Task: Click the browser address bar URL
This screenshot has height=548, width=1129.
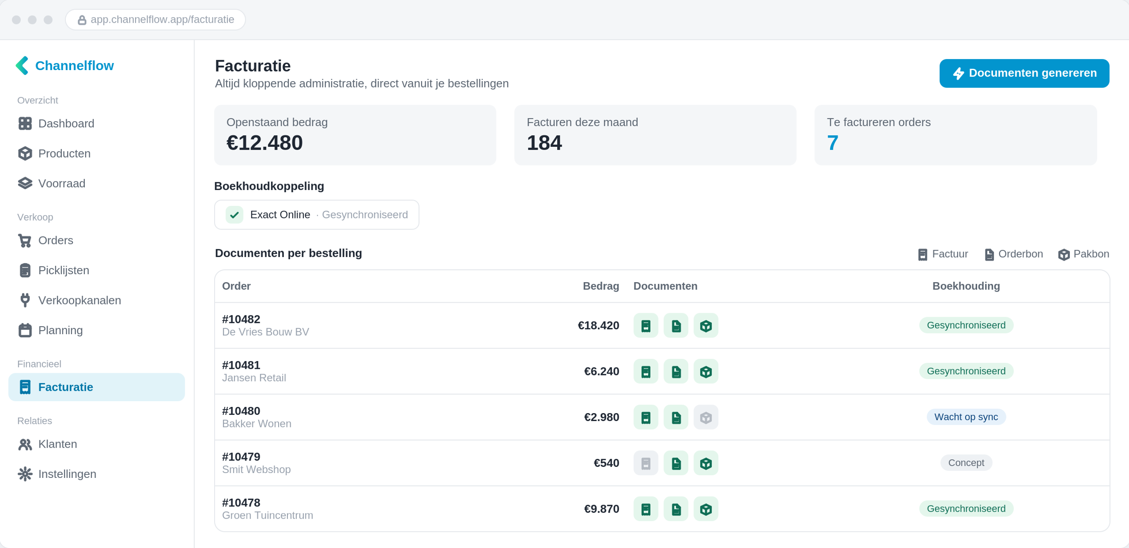Action: pos(162,20)
